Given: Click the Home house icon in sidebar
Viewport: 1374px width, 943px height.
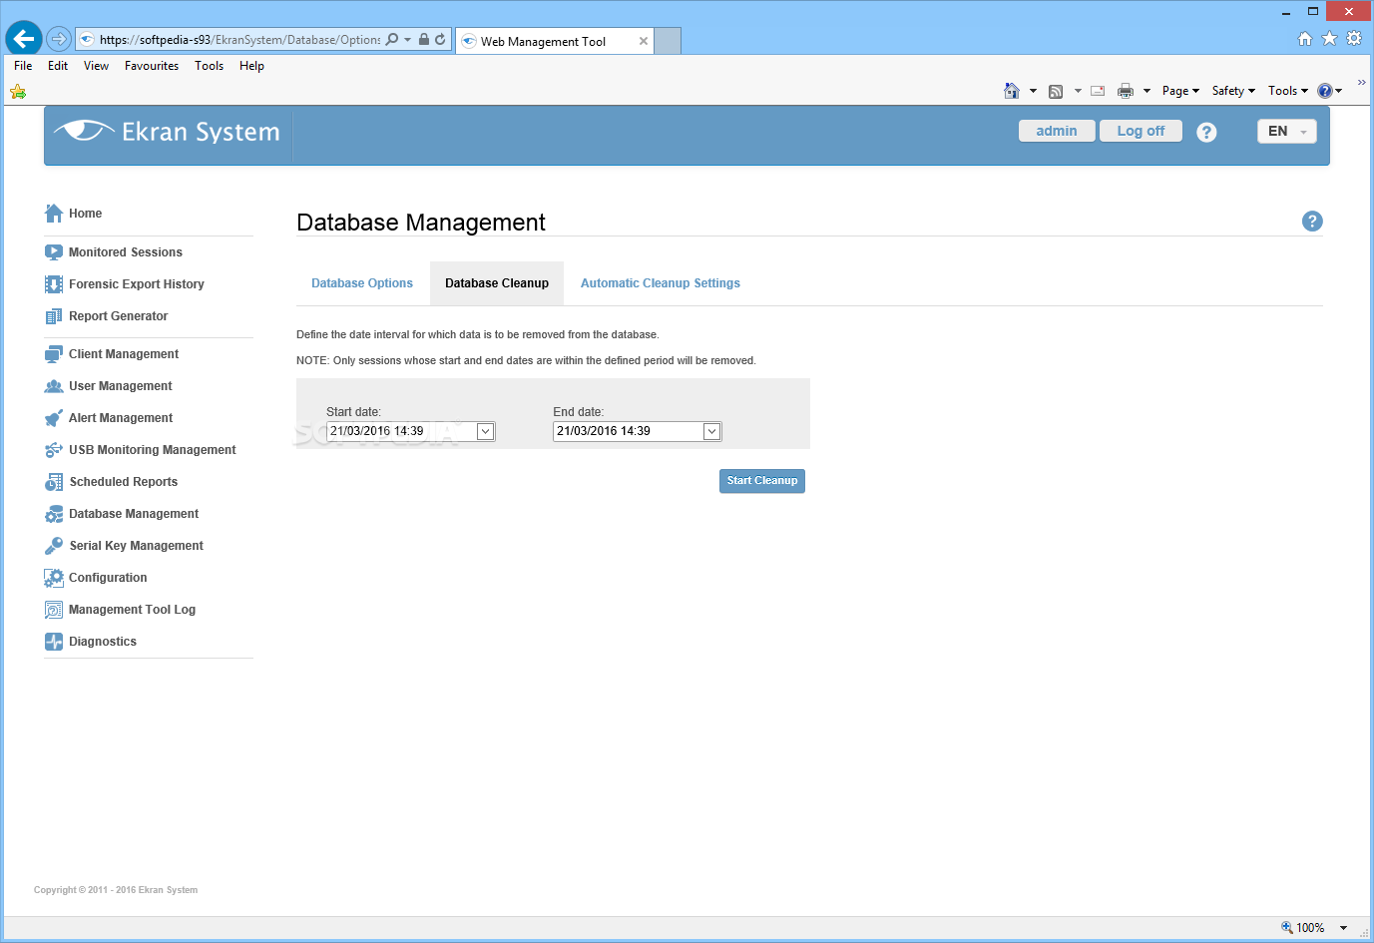Looking at the screenshot, I should coord(54,214).
